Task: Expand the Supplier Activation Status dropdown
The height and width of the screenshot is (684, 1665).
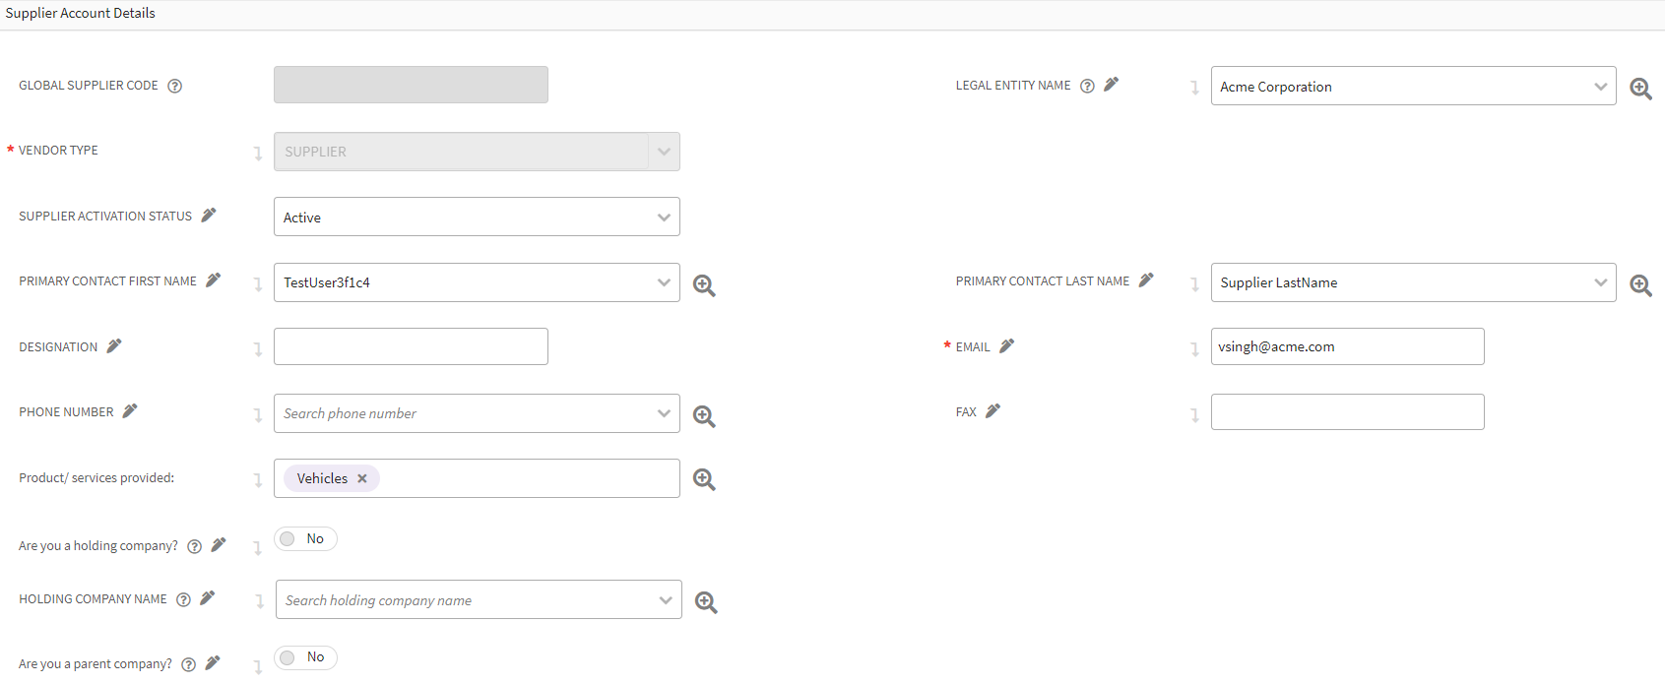Action: [664, 218]
